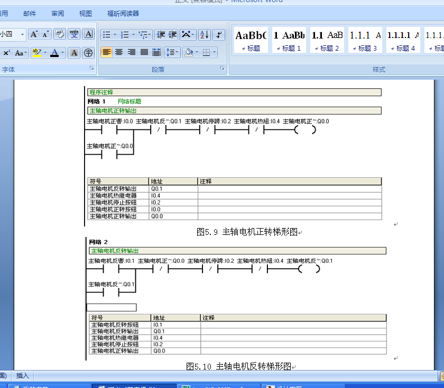Select the 标题 style
The height and width of the screenshot is (388, 444).
click(x=251, y=40)
